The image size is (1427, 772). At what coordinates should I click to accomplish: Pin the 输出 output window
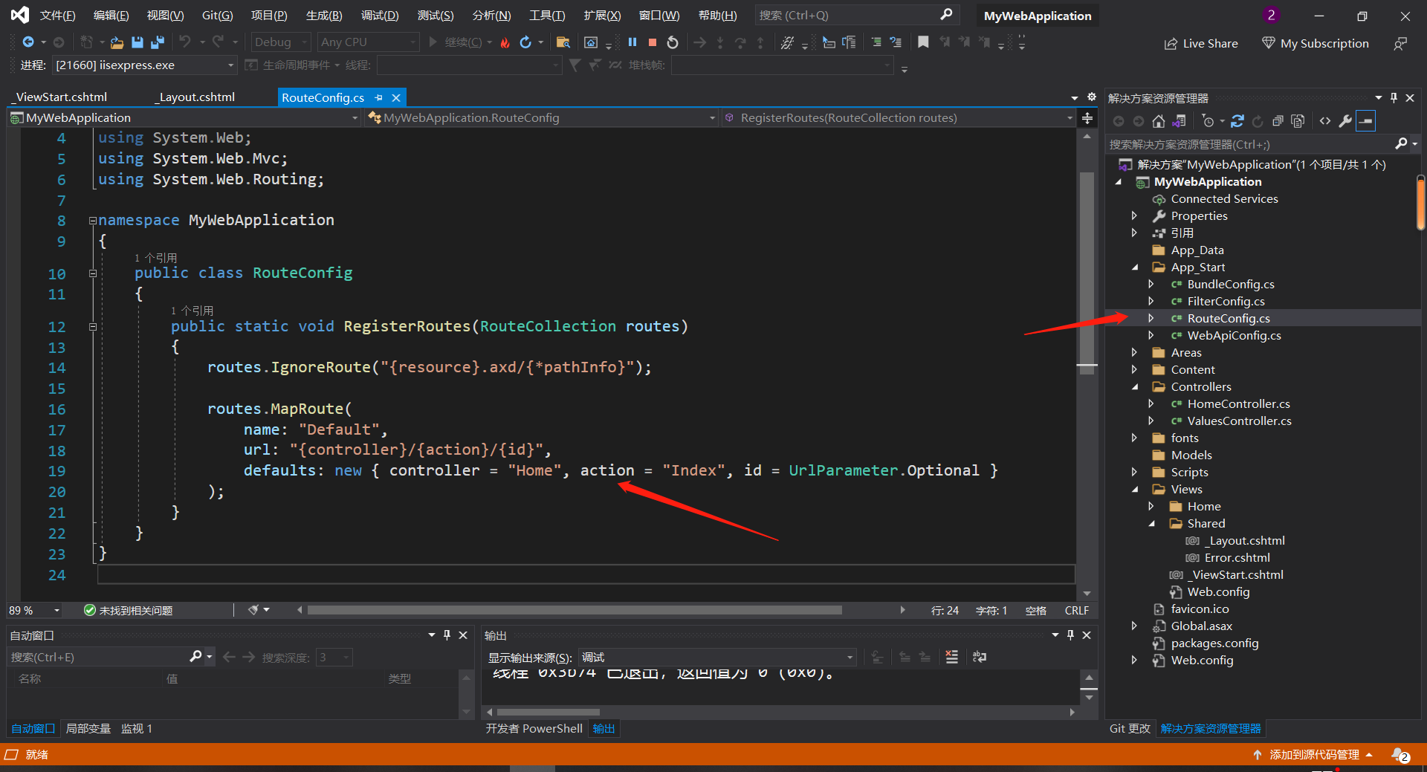pyautogui.click(x=1070, y=635)
